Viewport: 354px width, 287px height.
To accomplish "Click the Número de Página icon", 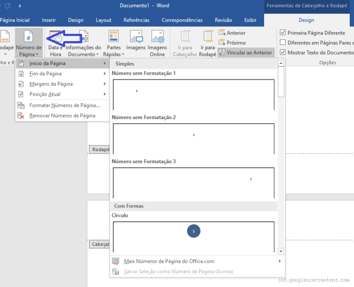I will click(x=29, y=37).
